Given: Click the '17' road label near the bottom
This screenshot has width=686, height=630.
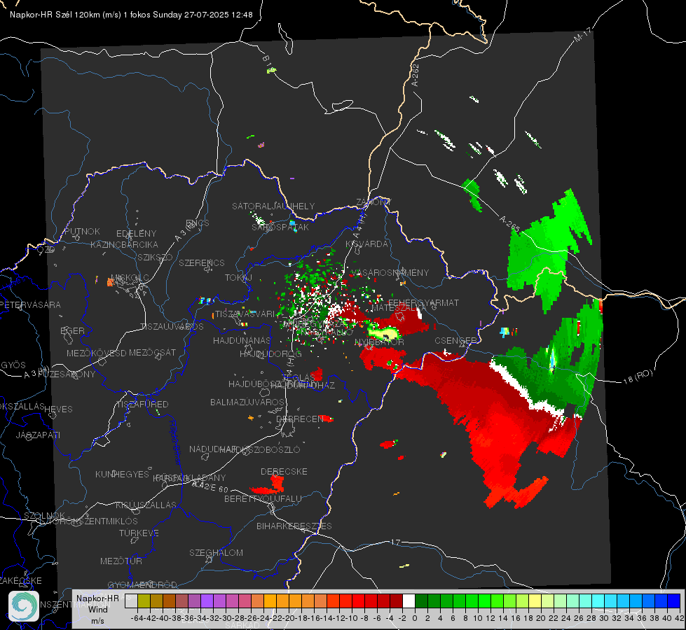Looking at the screenshot, I should pos(395,542).
